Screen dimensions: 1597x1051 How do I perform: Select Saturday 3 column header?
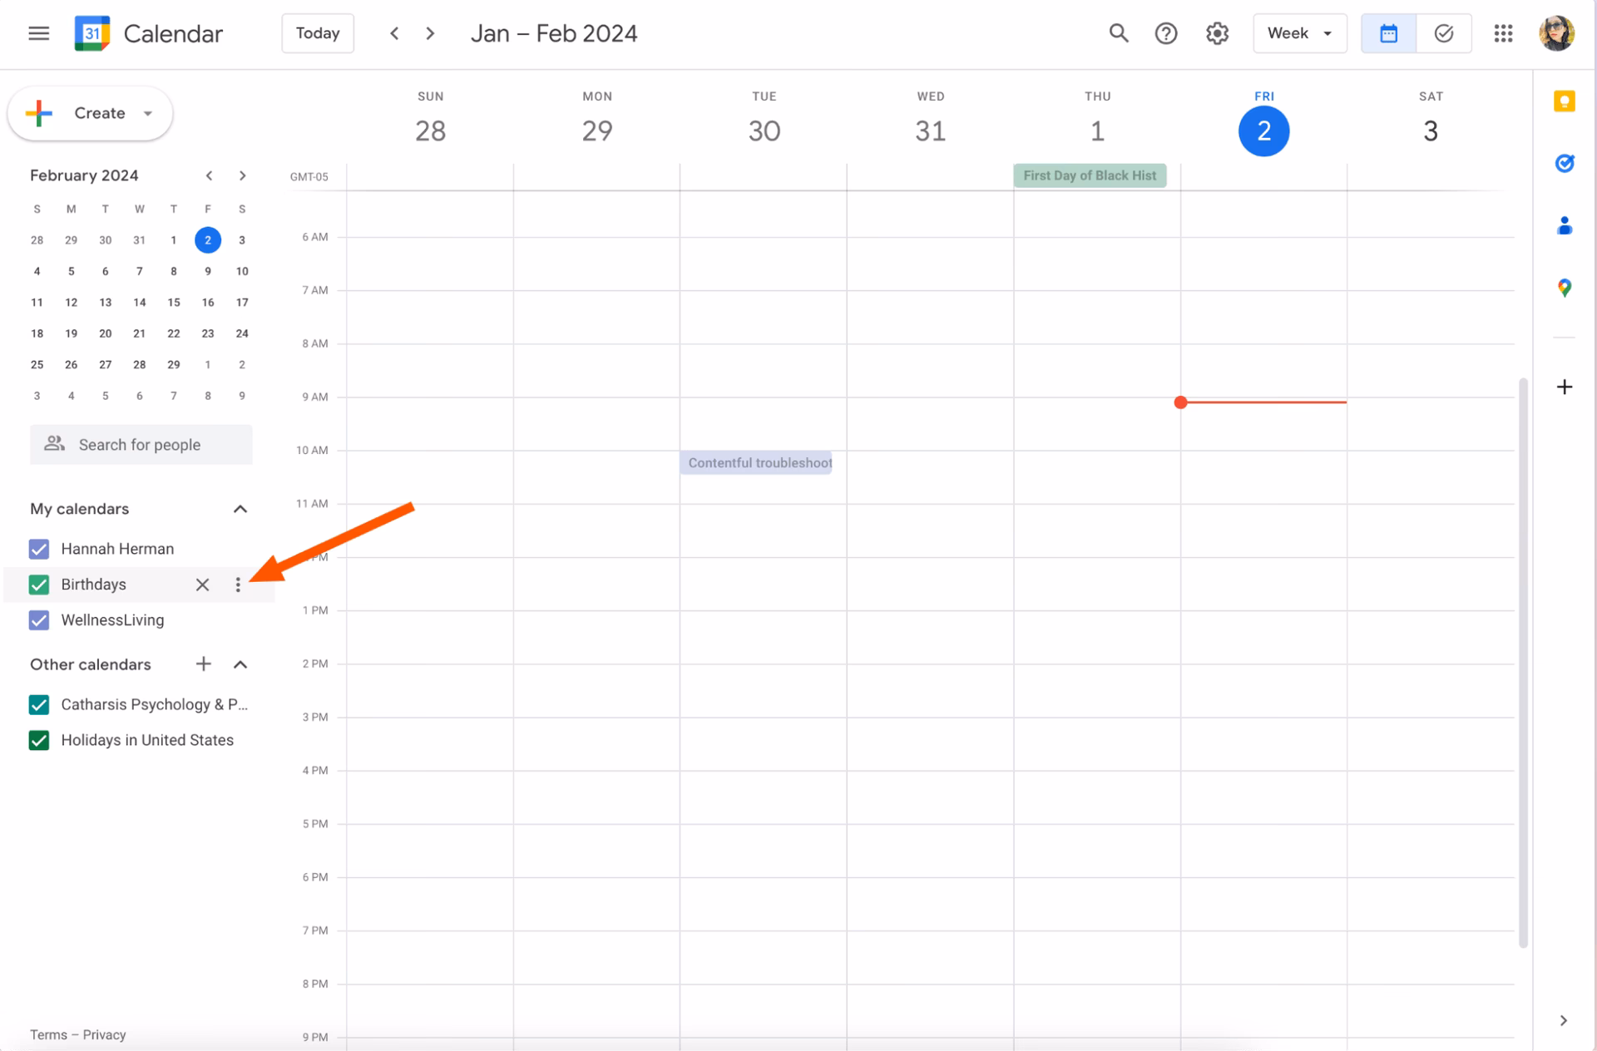coord(1431,120)
